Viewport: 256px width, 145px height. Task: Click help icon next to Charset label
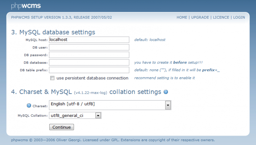(29, 105)
